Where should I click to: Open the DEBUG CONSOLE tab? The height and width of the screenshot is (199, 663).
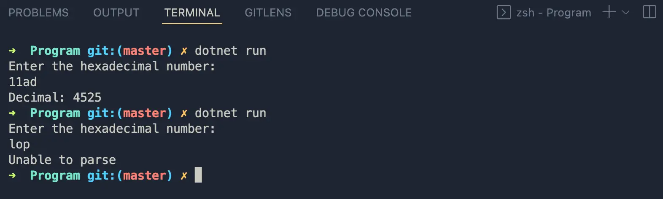pyautogui.click(x=364, y=13)
